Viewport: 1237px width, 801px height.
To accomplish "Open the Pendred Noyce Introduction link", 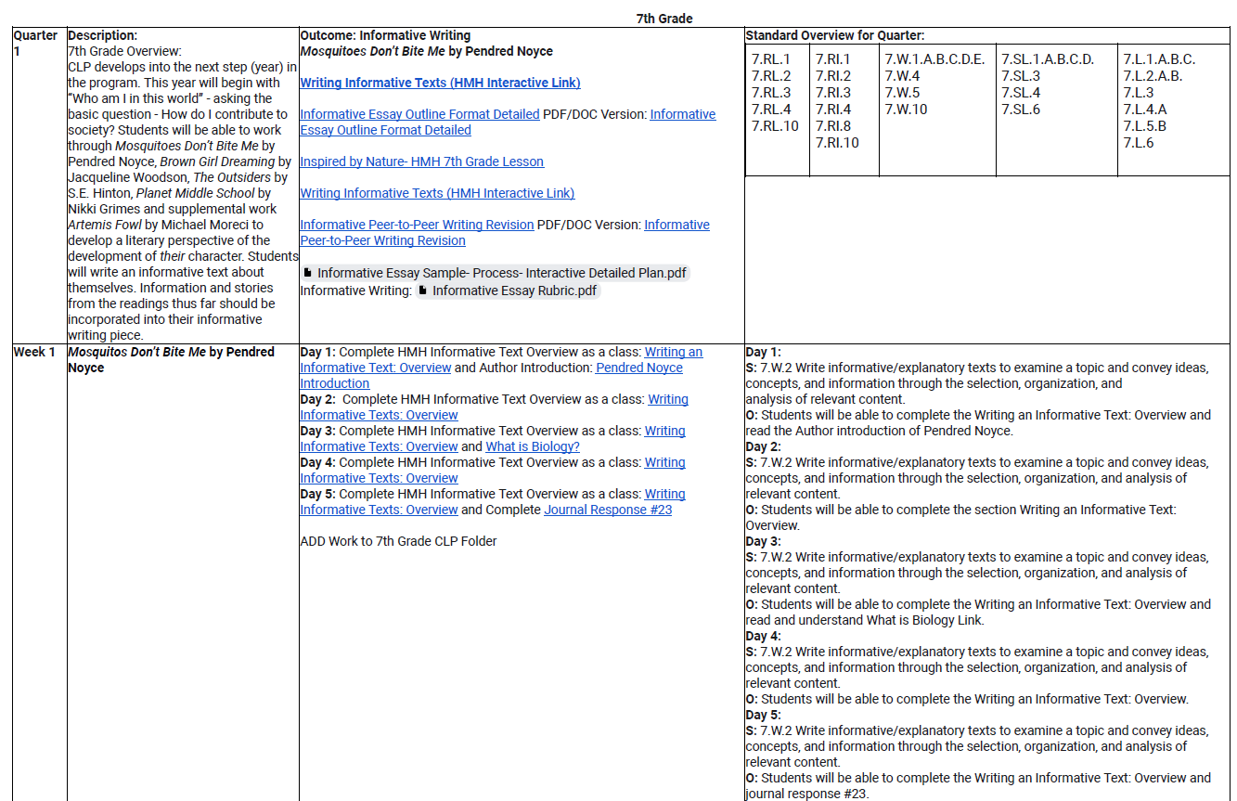I will click(638, 367).
